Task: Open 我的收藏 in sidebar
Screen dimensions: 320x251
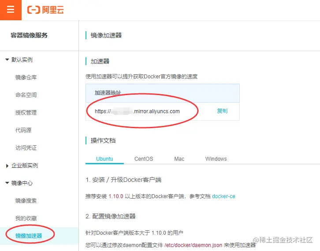Action: [26, 218]
